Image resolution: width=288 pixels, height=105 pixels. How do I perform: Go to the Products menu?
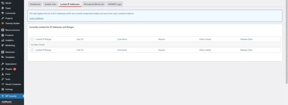tap(9, 35)
